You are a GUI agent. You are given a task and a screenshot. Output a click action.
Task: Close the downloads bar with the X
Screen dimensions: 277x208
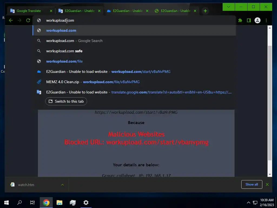pyautogui.click(x=267, y=184)
